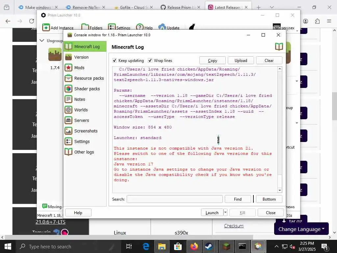Open the Windows Start menu

point(8,246)
